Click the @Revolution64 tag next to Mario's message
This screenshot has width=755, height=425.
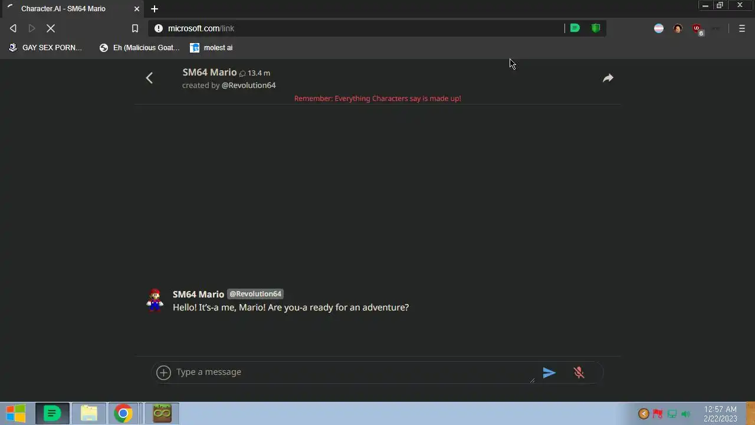255,294
